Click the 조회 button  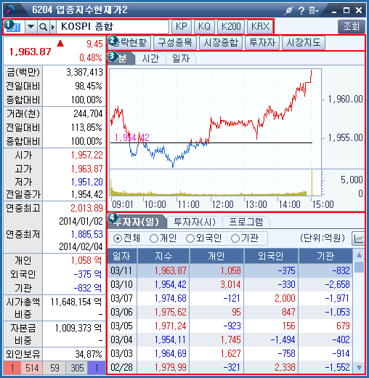(x=352, y=27)
